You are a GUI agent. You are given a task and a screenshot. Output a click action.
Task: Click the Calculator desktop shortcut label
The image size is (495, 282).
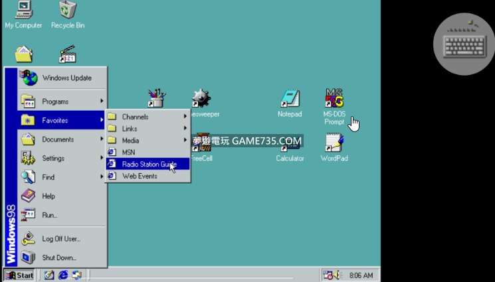tap(290, 159)
